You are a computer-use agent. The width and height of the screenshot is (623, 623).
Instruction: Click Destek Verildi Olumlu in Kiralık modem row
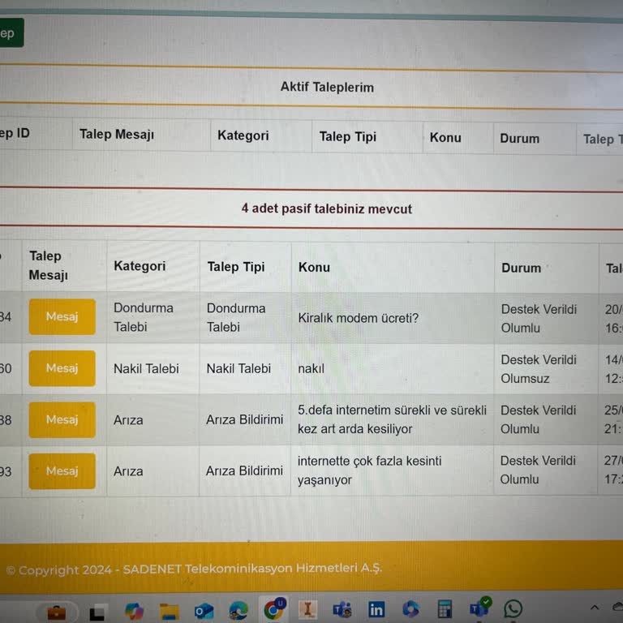point(539,319)
